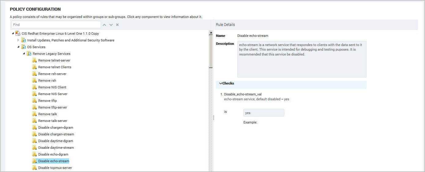Click the 'Checks' section title
Image resolution: width=425 pixels, height=172 pixels.
click(x=228, y=83)
